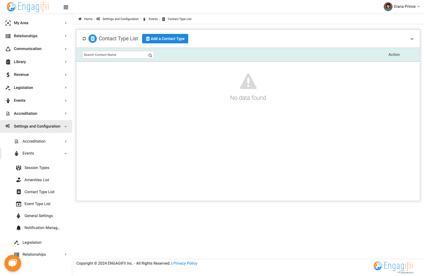Screen dimensions: 424x276
Task: Click the Communication sidebar icon
Action: click(x=8, y=49)
